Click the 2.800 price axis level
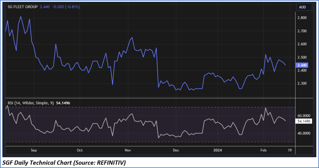 (302, 18)
